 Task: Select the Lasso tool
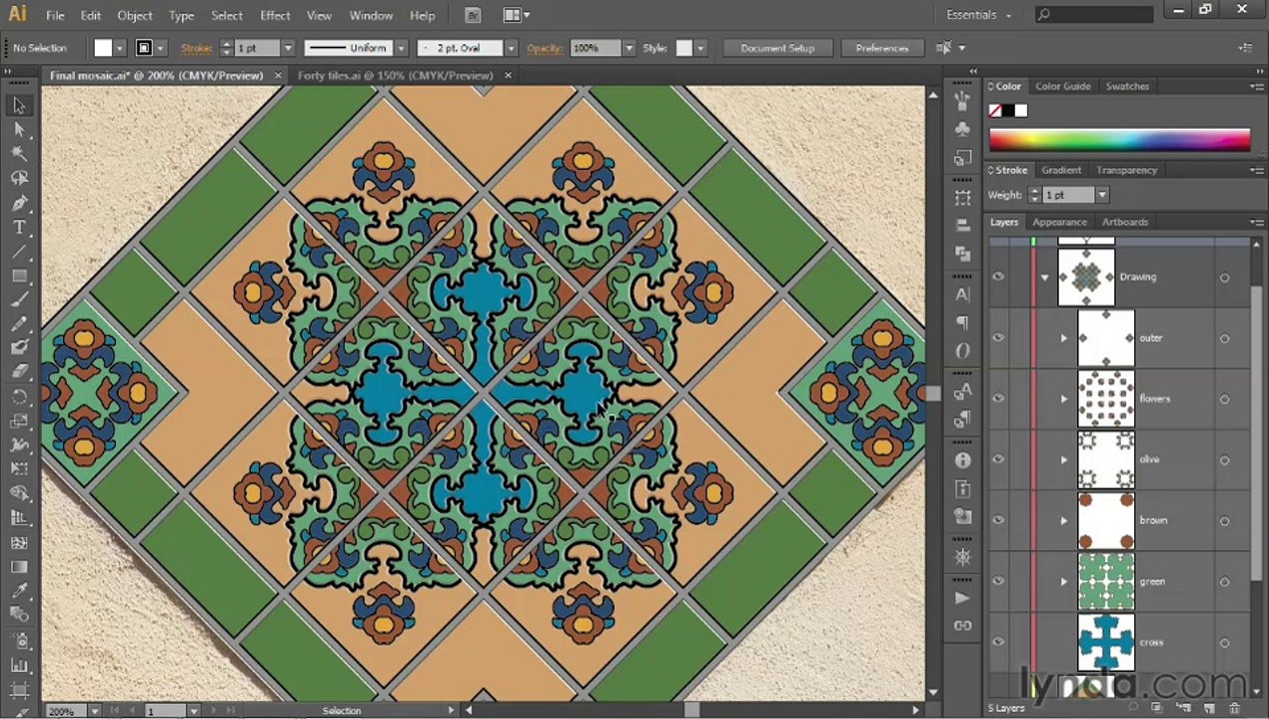(19, 179)
